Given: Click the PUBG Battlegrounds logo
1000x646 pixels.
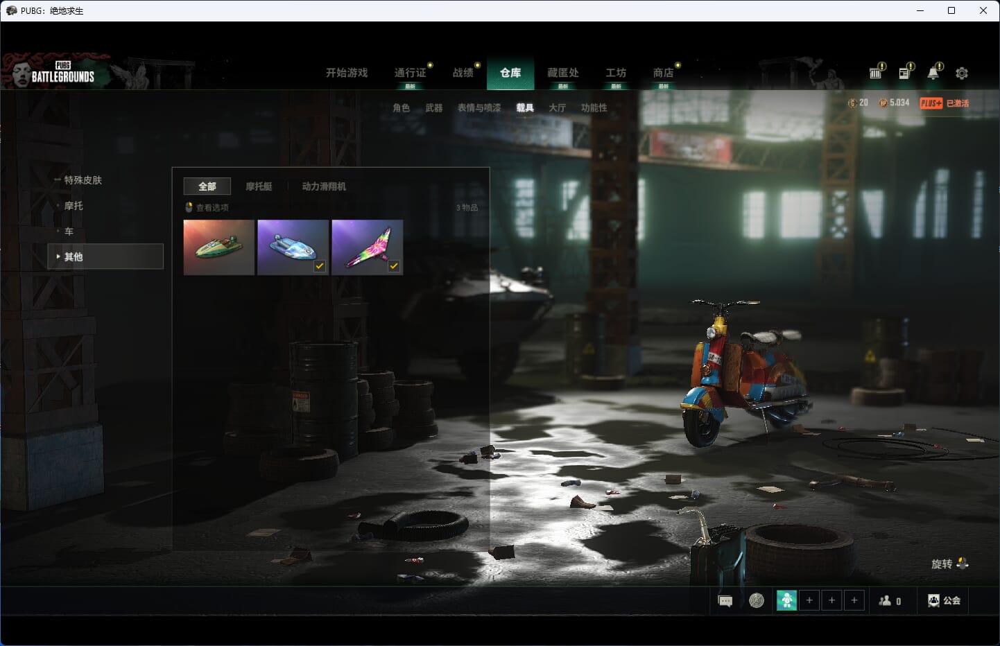Looking at the screenshot, I should [62, 73].
